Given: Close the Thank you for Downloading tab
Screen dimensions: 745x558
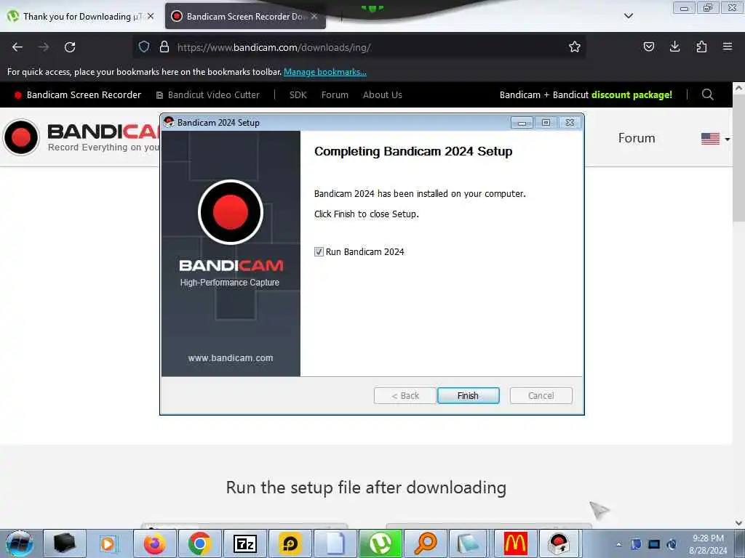Looking at the screenshot, I should pos(151,16).
